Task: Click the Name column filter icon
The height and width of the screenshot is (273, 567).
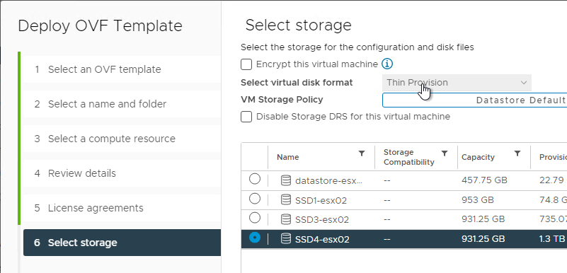Action: point(361,153)
